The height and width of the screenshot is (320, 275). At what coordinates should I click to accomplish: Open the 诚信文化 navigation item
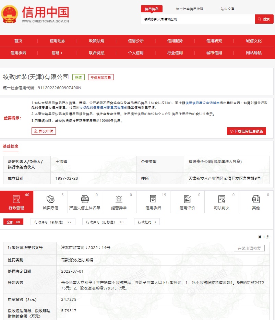coord(254,41)
